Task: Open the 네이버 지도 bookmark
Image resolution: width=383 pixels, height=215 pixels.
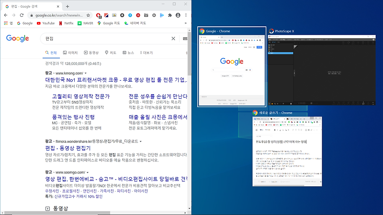Action: tap(135, 23)
